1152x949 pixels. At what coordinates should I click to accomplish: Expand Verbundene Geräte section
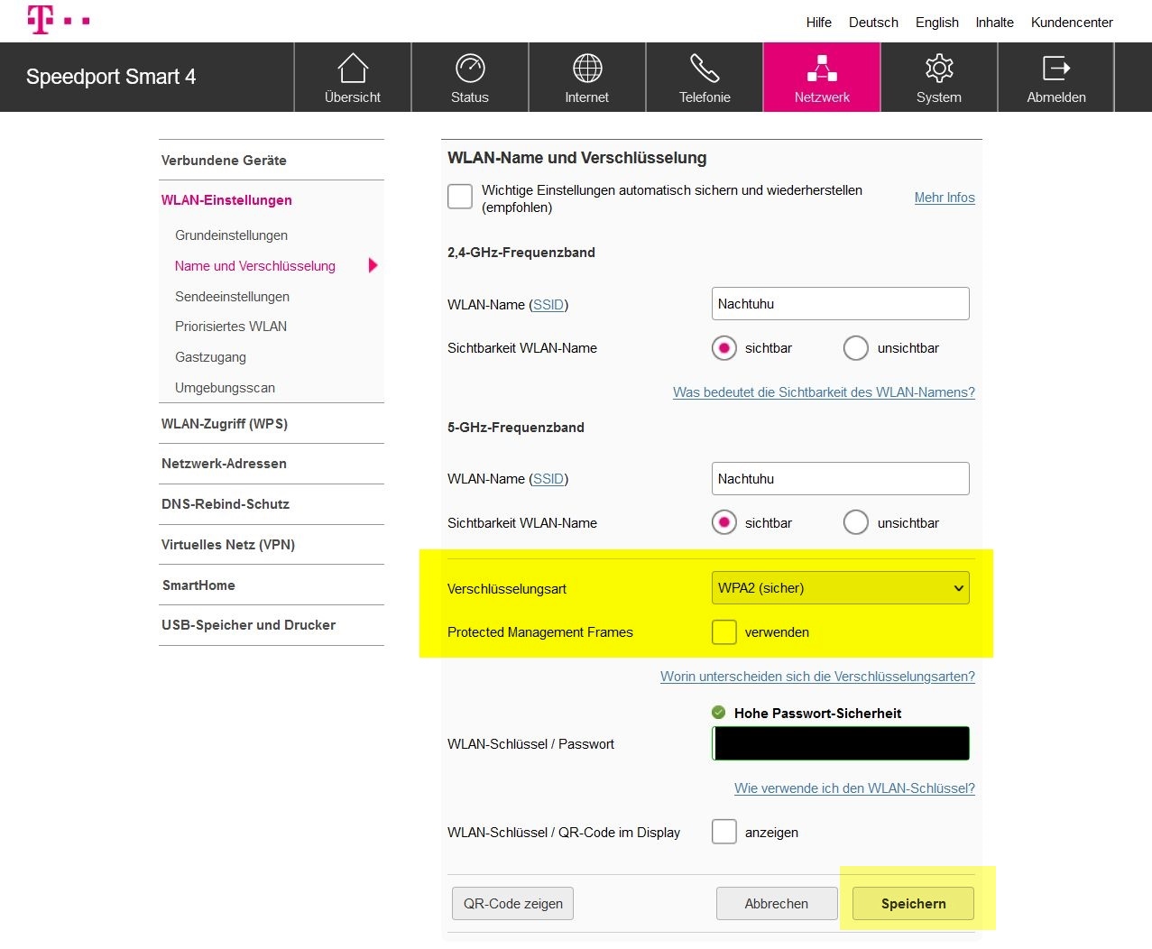point(272,160)
